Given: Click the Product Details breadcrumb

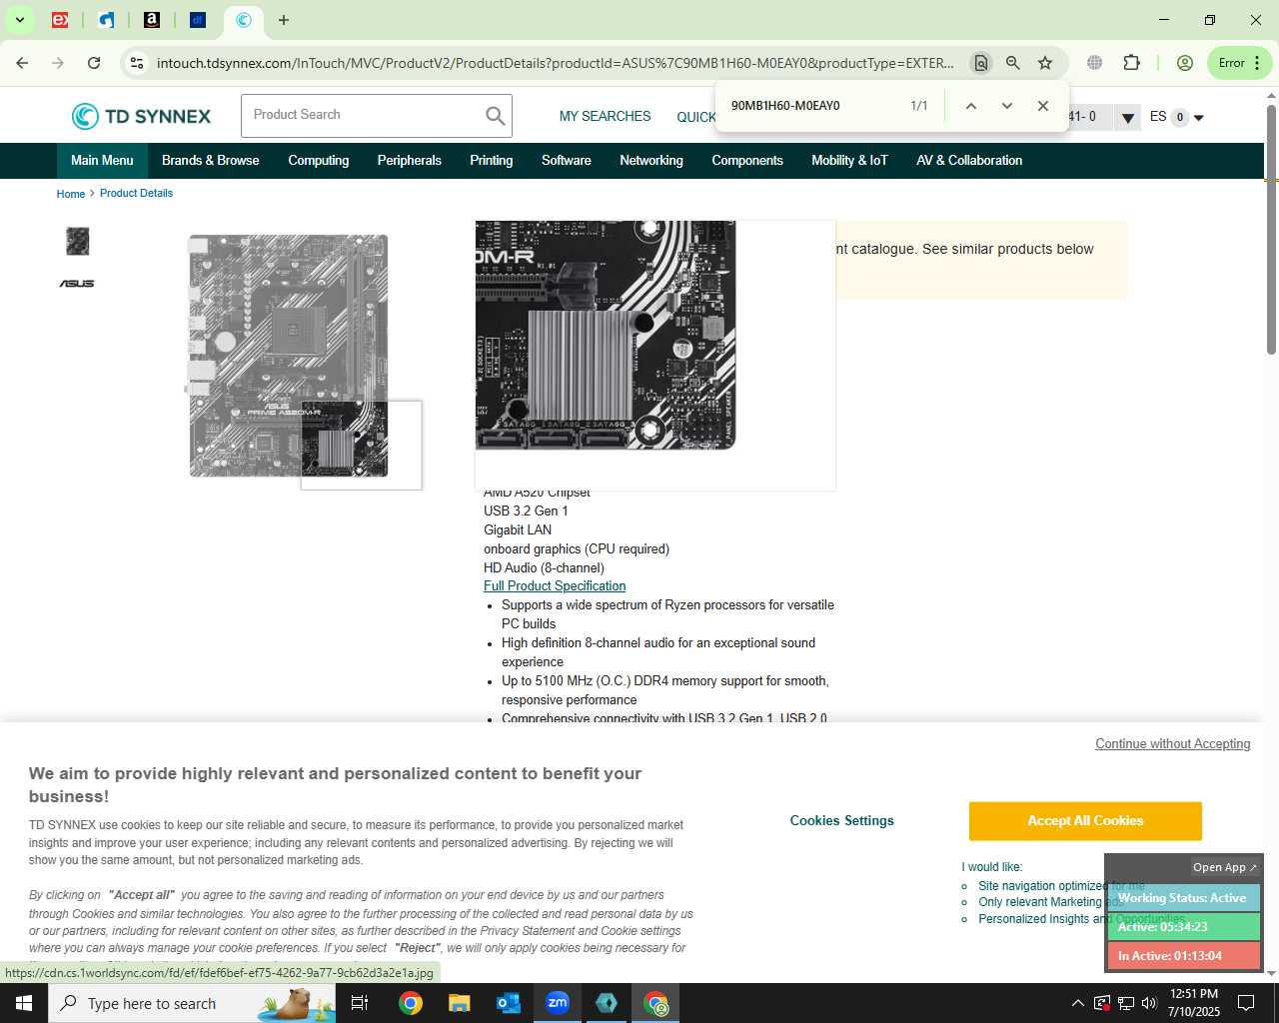Looking at the screenshot, I should (136, 194).
